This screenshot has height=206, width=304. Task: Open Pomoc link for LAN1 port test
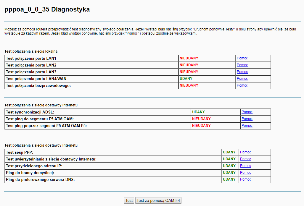click(x=242, y=58)
